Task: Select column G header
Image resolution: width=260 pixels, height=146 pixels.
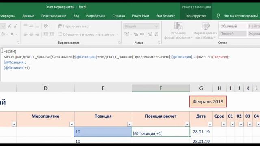Action: [201, 88]
